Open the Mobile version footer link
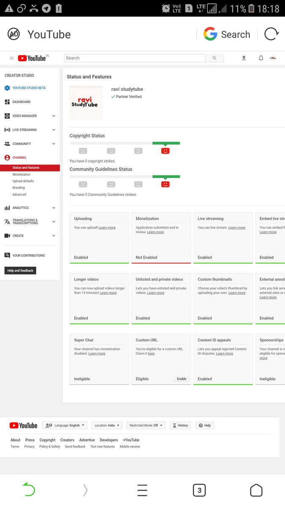 tap(130, 447)
